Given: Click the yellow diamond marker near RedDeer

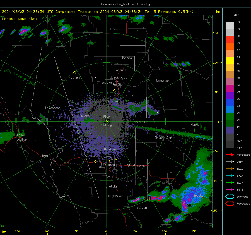Looking at the screenshot, I should tap(115, 91).
